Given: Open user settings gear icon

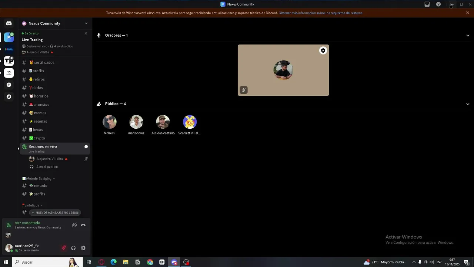Looking at the screenshot, I should click(x=83, y=248).
